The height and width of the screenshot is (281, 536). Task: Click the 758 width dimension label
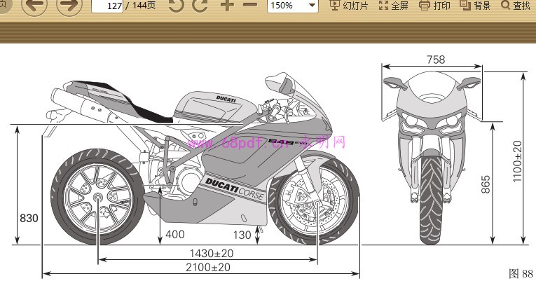[x=436, y=60]
